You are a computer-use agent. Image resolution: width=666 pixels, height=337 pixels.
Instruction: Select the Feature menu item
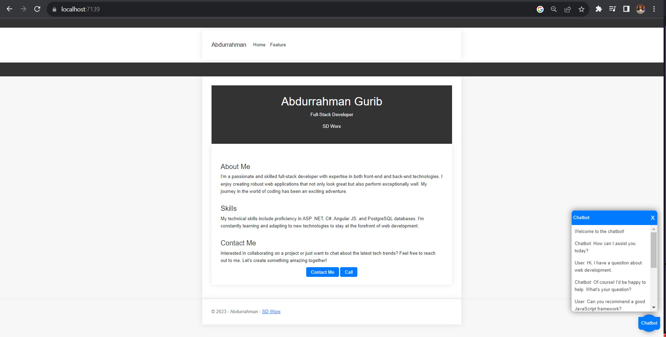coord(278,45)
